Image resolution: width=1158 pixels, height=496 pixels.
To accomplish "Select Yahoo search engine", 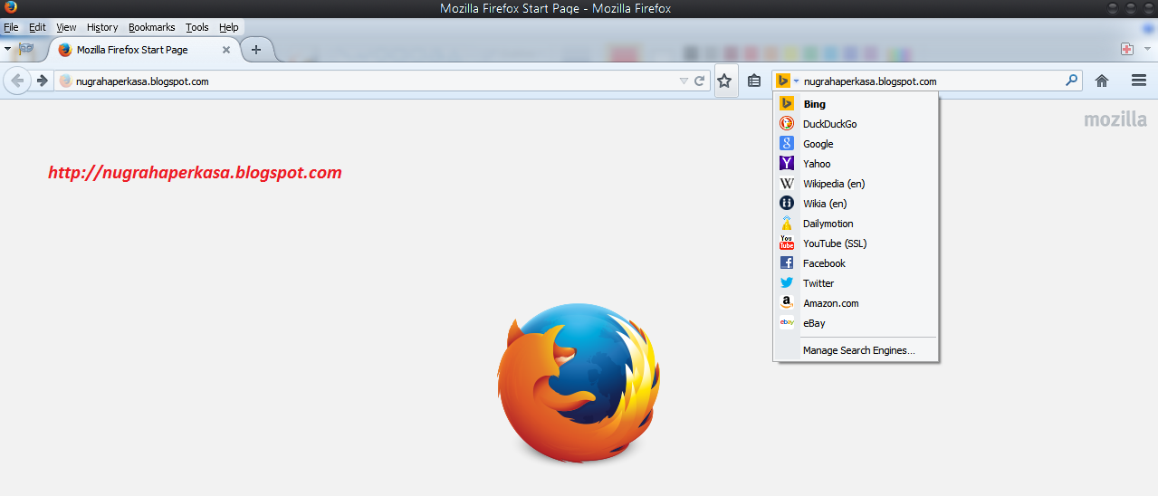I will 856,164.
